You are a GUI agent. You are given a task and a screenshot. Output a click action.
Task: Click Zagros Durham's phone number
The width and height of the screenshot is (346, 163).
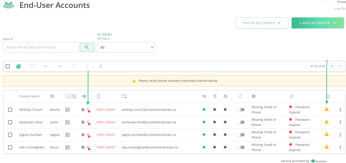click(106, 135)
